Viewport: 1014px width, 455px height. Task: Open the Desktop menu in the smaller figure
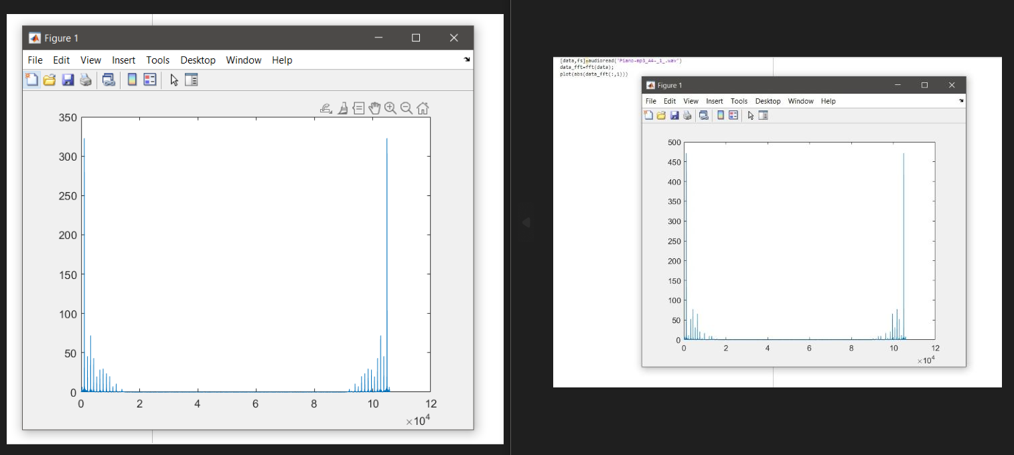pyautogui.click(x=768, y=101)
